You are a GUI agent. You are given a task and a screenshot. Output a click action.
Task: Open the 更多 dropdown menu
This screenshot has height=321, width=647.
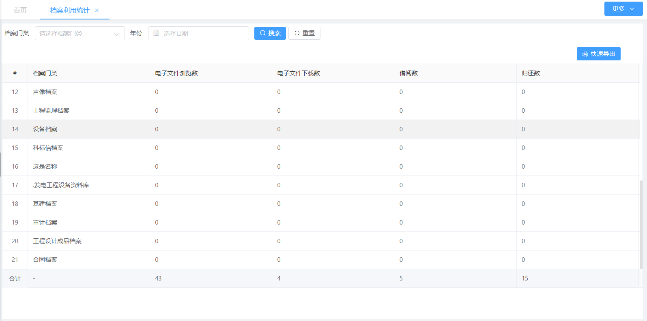[x=623, y=9]
